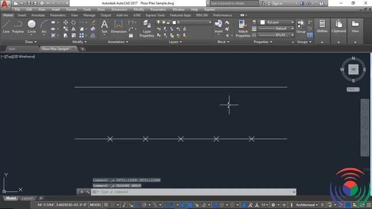Click the ByLayer white color swatch
Viewport: 372px width, 209px height.
click(x=262, y=22)
